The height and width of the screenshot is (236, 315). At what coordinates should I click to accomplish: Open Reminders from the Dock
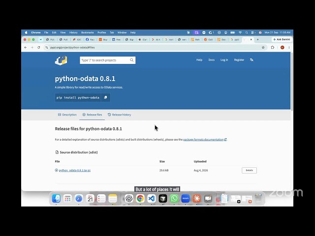click(x=101, y=199)
